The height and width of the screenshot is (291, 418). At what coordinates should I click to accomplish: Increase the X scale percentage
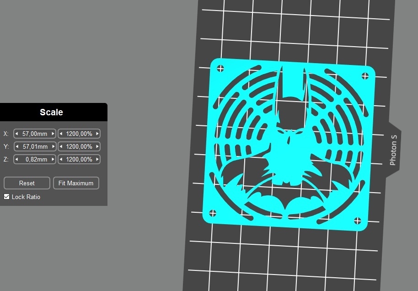coord(96,134)
